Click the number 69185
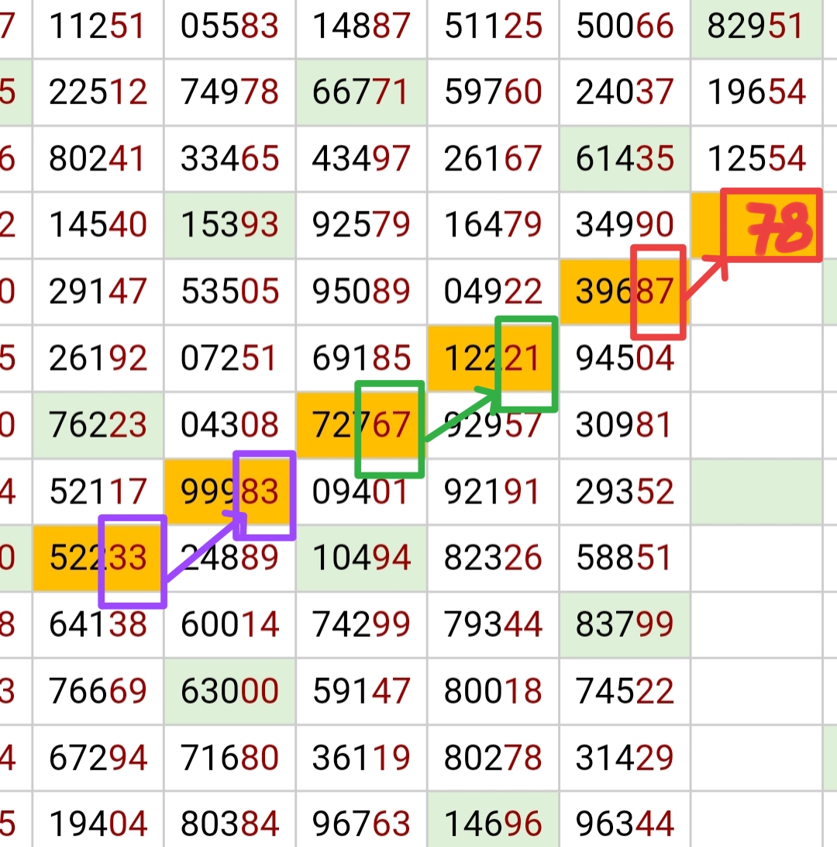 [x=361, y=358]
